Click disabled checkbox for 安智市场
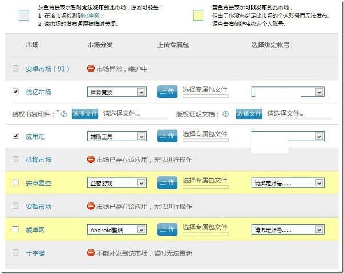344x274 pixels. pos(15,206)
